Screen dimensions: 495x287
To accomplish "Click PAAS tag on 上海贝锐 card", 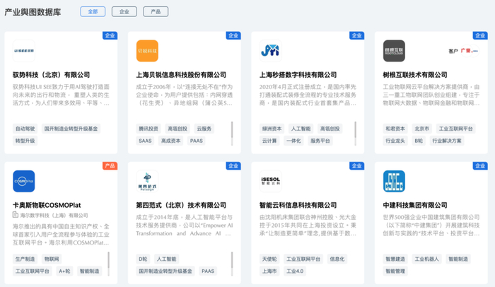I will [197, 141].
